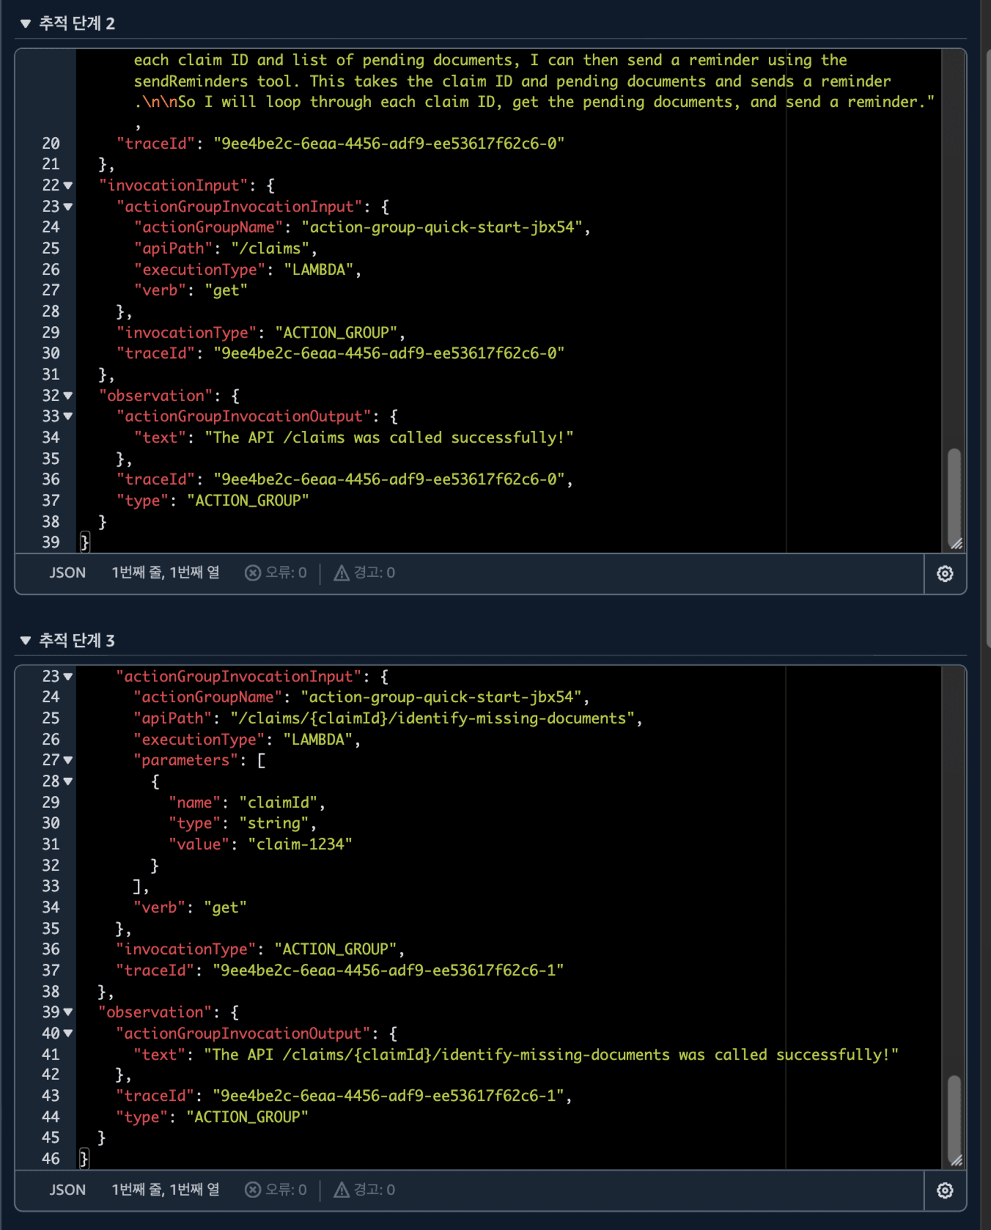Image resolution: width=991 pixels, height=1230 pixels.
Task: Click the identify-missing-documents apiPath value on line 25
Action: coord(432,718)
